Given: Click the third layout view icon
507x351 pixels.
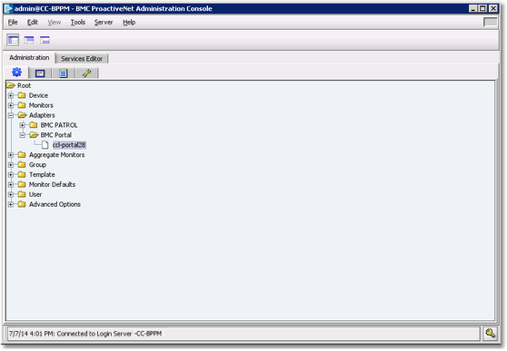Looking at the screenshot, I should coord(45,40).
